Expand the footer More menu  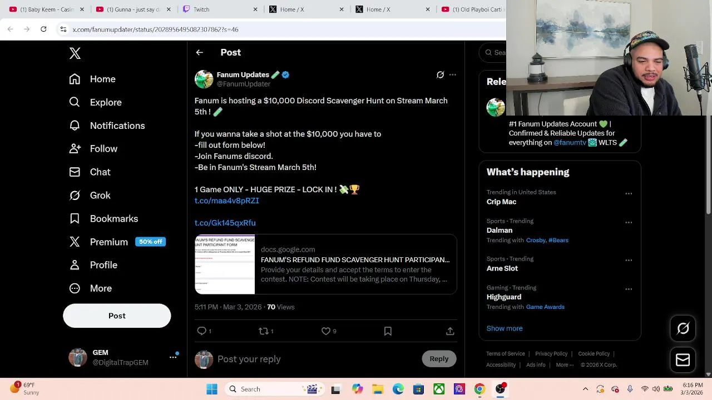coord(565,365)
